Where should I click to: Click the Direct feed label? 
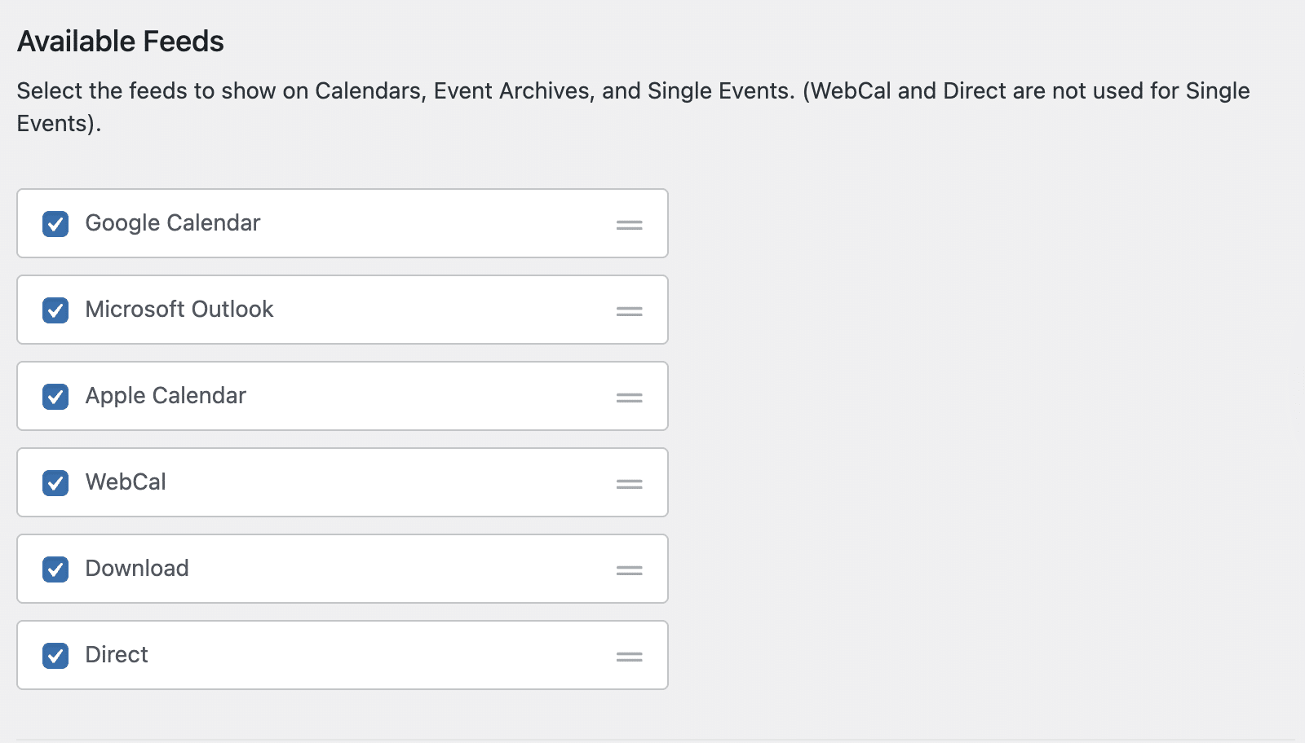point(116,655)
